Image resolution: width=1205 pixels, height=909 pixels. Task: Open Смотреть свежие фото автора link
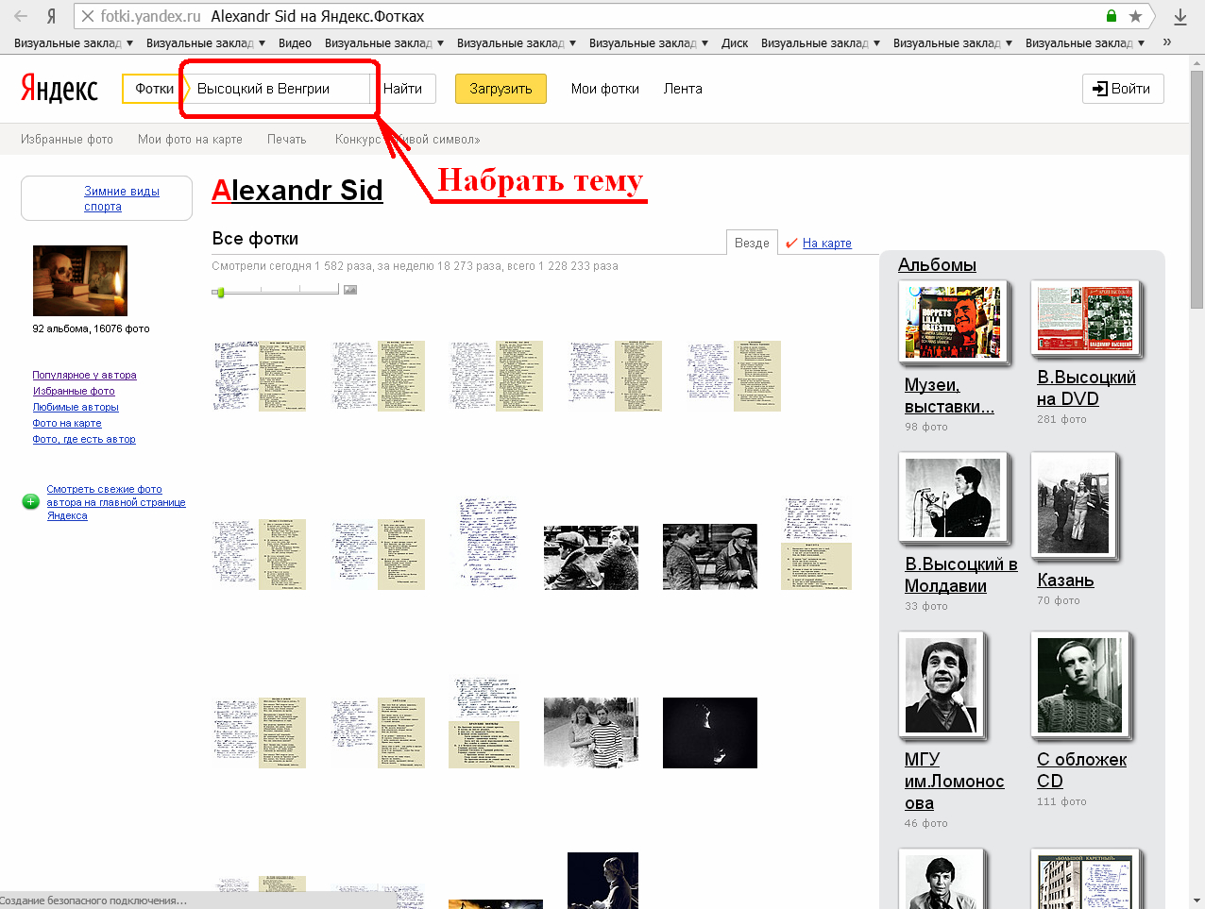coord(116,502)
